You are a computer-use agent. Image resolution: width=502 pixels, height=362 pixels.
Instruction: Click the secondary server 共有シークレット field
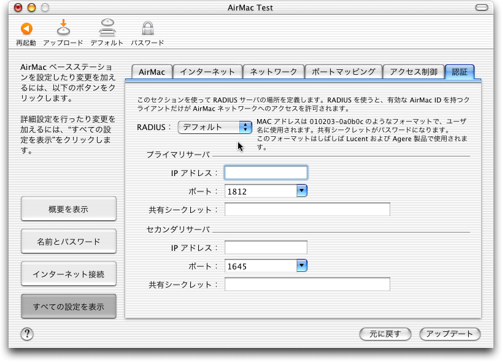(307, 284)
